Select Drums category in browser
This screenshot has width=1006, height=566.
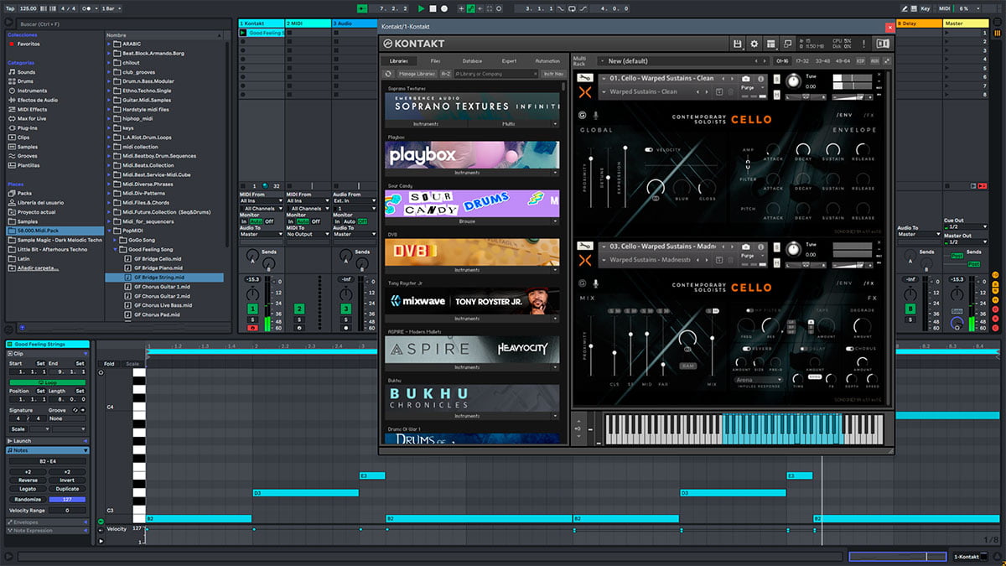pos(27,81)
